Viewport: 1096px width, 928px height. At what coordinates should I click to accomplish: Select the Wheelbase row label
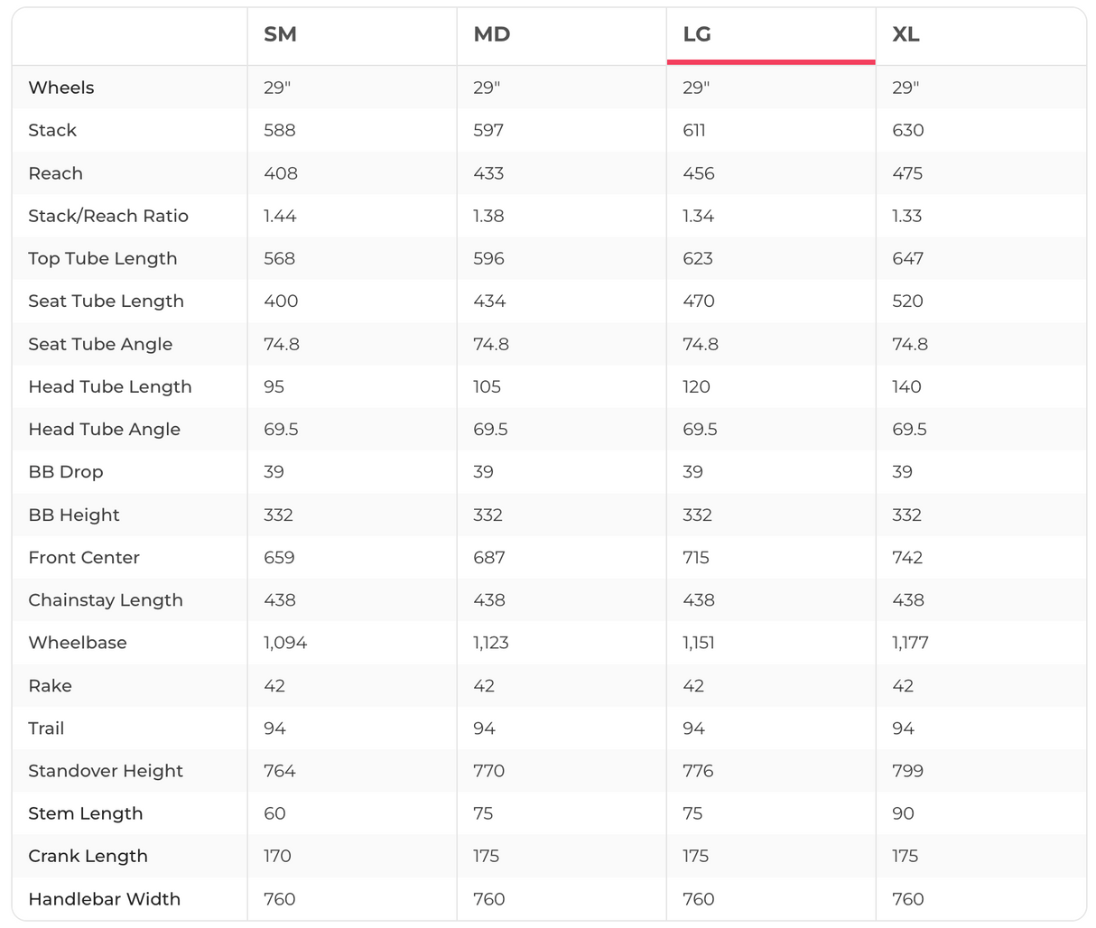(x=78, y=643)
